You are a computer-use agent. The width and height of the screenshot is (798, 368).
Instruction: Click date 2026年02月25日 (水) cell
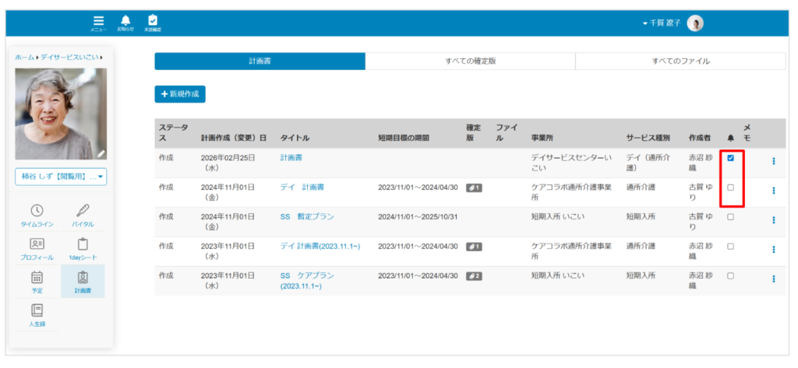click(228, 163)
